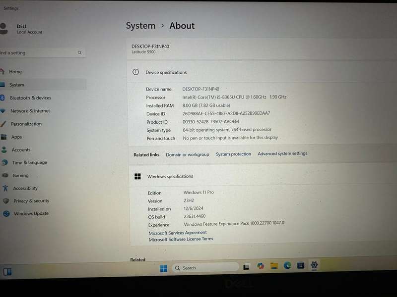Viewport: 397px width, 297px height.
Task: Click the Gaming controller icon
Action: coord(5,175)
